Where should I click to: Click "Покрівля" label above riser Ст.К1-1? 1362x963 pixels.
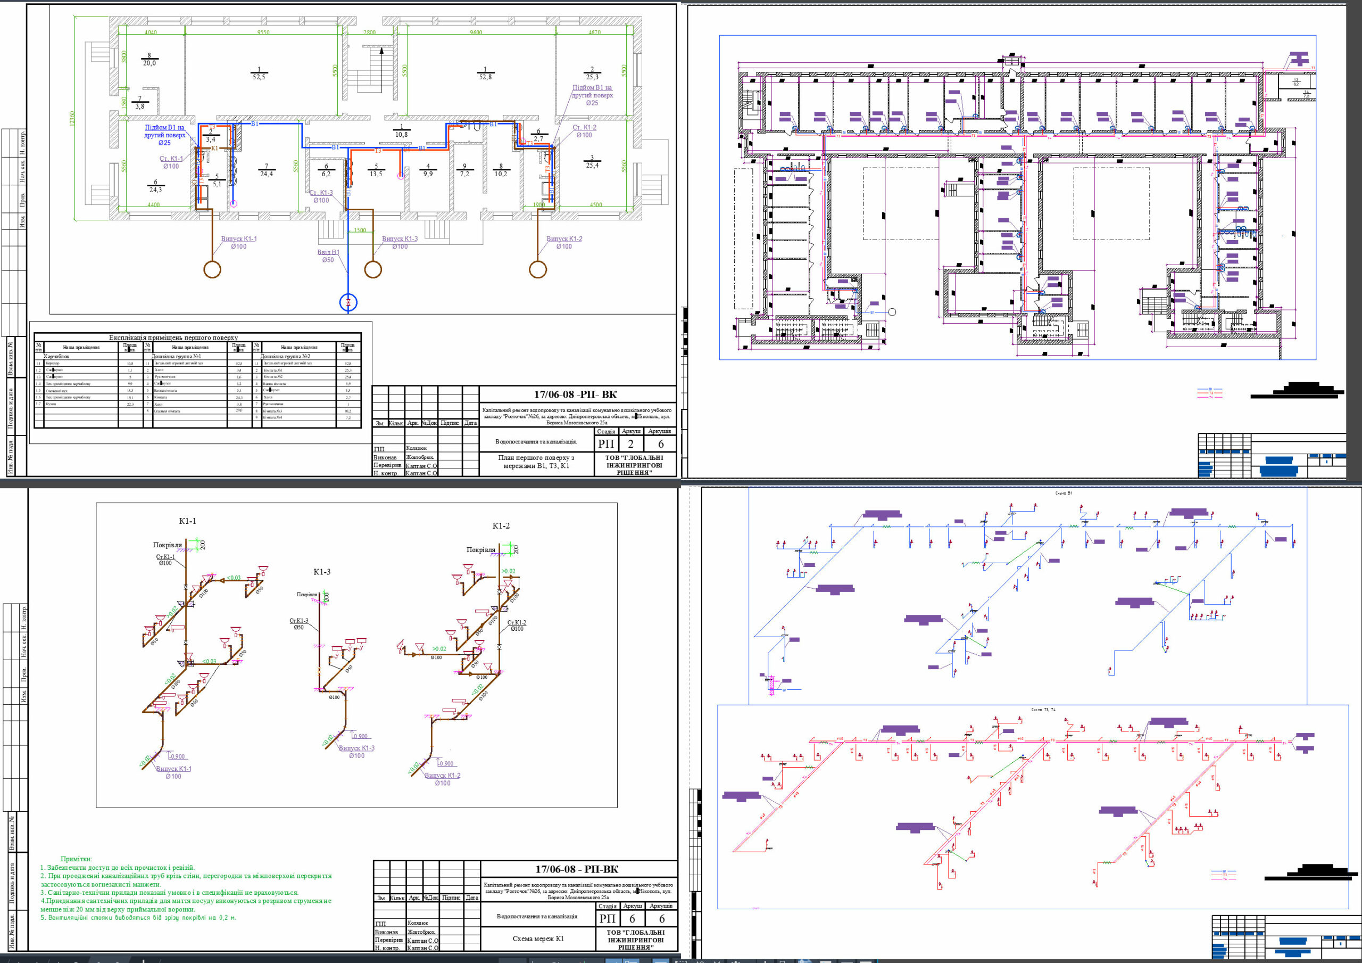[x=168, y=545]
